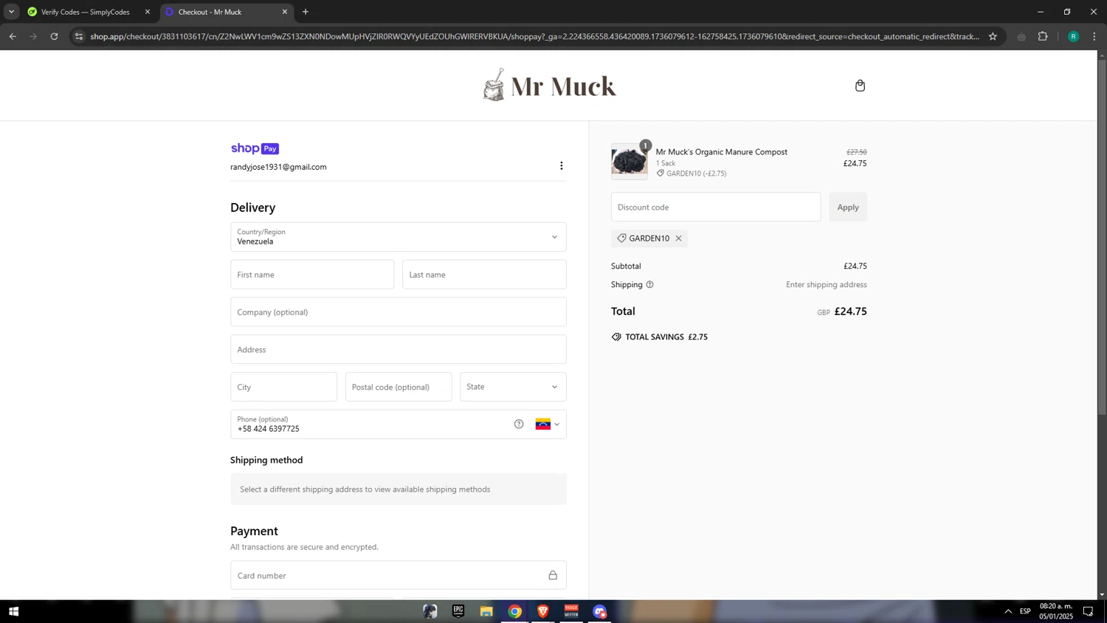This screenshot has width=1107, height=623.
Task: Show hidden system tray icons
Action: click(1008, 611)
